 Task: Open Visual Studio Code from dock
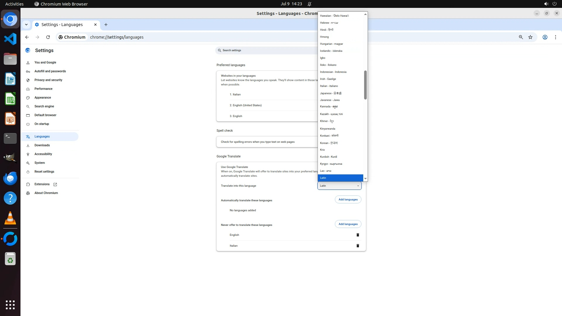[10, 39]
